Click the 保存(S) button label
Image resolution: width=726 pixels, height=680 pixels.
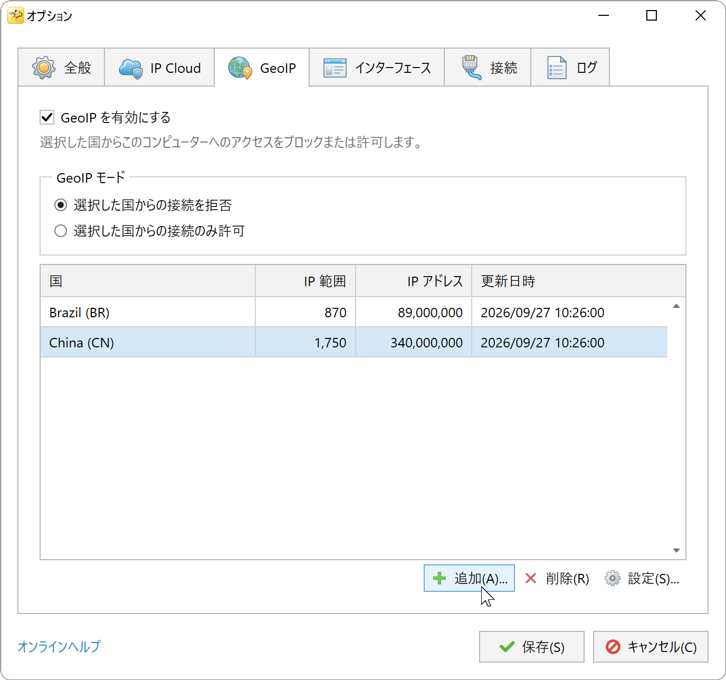[543, 647]
